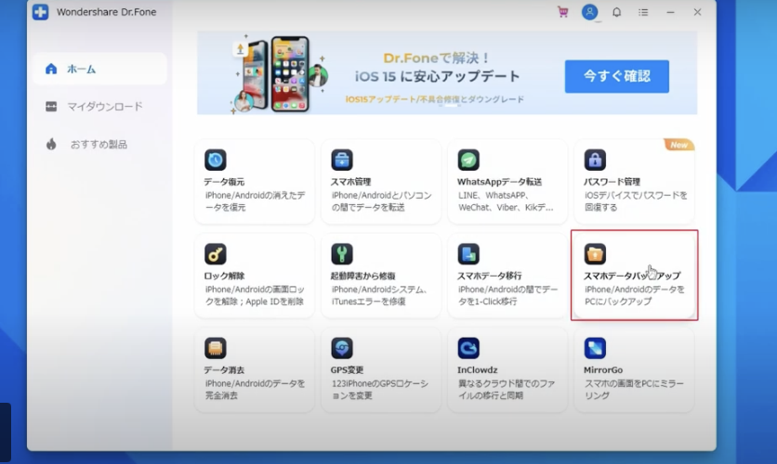Screen dimensions: 777x464
Task: Click the スマホの画面をPCにミラーリング description
Action: click(x=634, y=390)
